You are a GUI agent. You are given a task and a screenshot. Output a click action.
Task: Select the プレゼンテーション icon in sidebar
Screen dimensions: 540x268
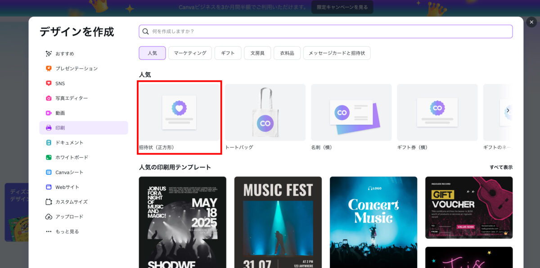[49, 68]
